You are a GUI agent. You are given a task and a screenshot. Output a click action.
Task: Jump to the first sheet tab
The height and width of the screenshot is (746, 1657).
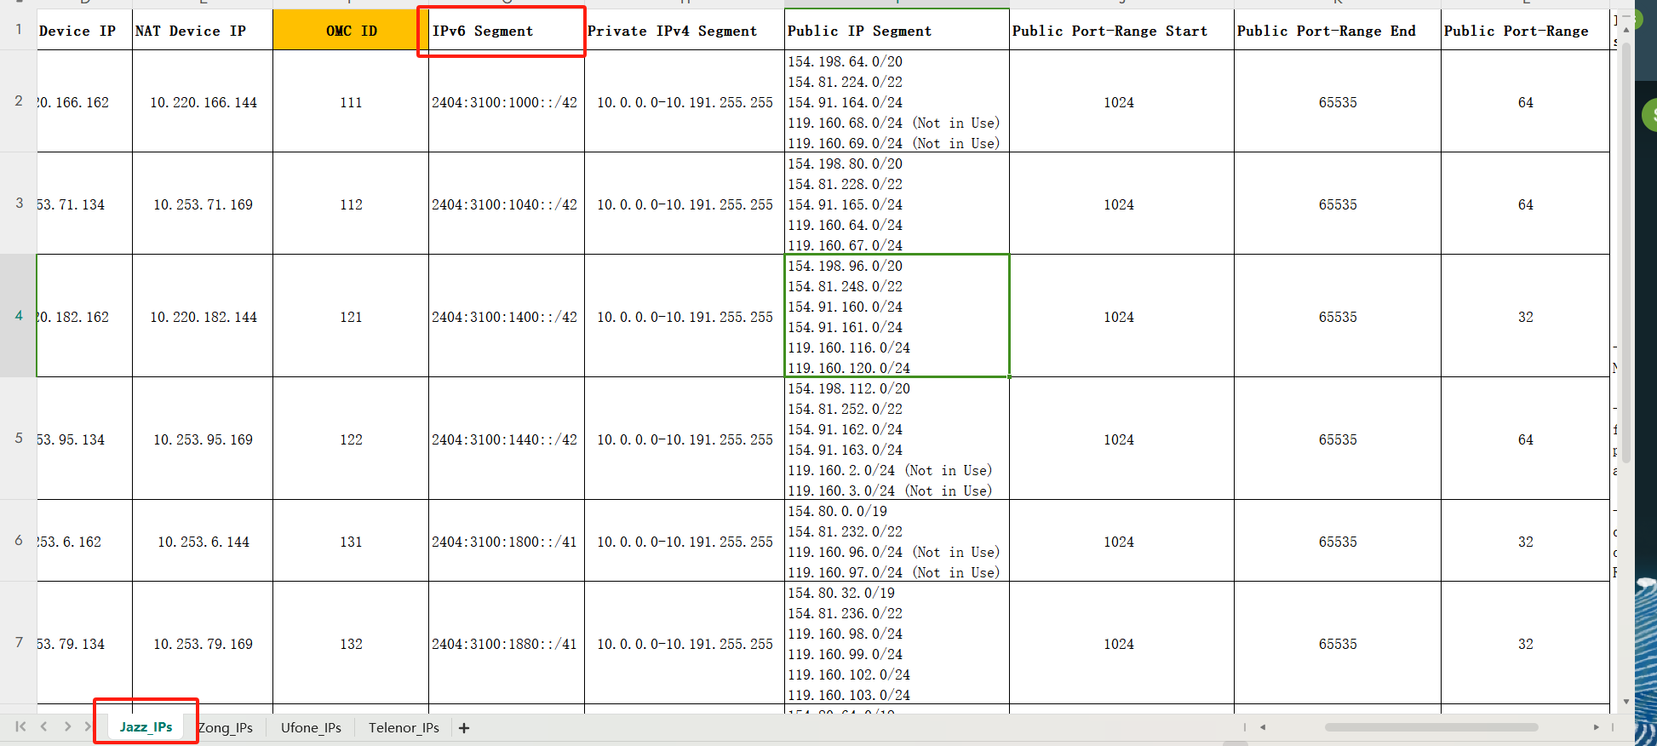[20, 726]
